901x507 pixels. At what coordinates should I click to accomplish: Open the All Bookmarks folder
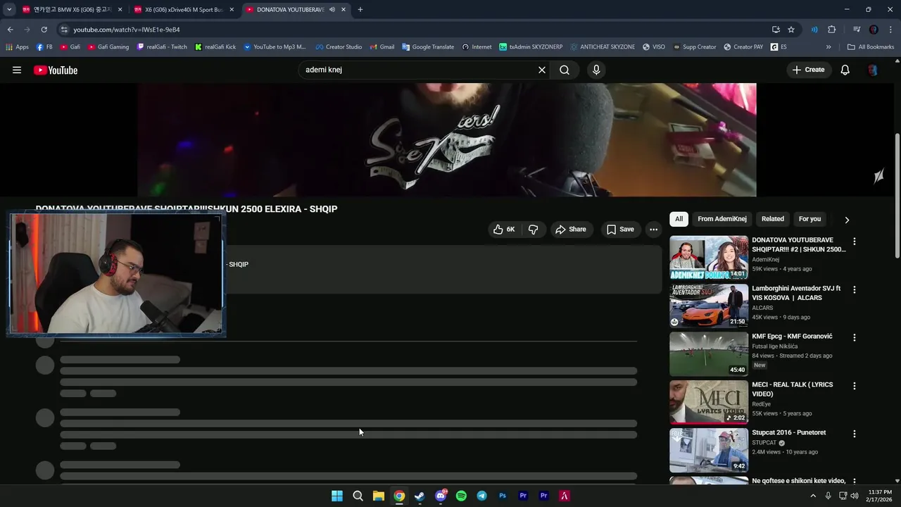click(871, 47)
